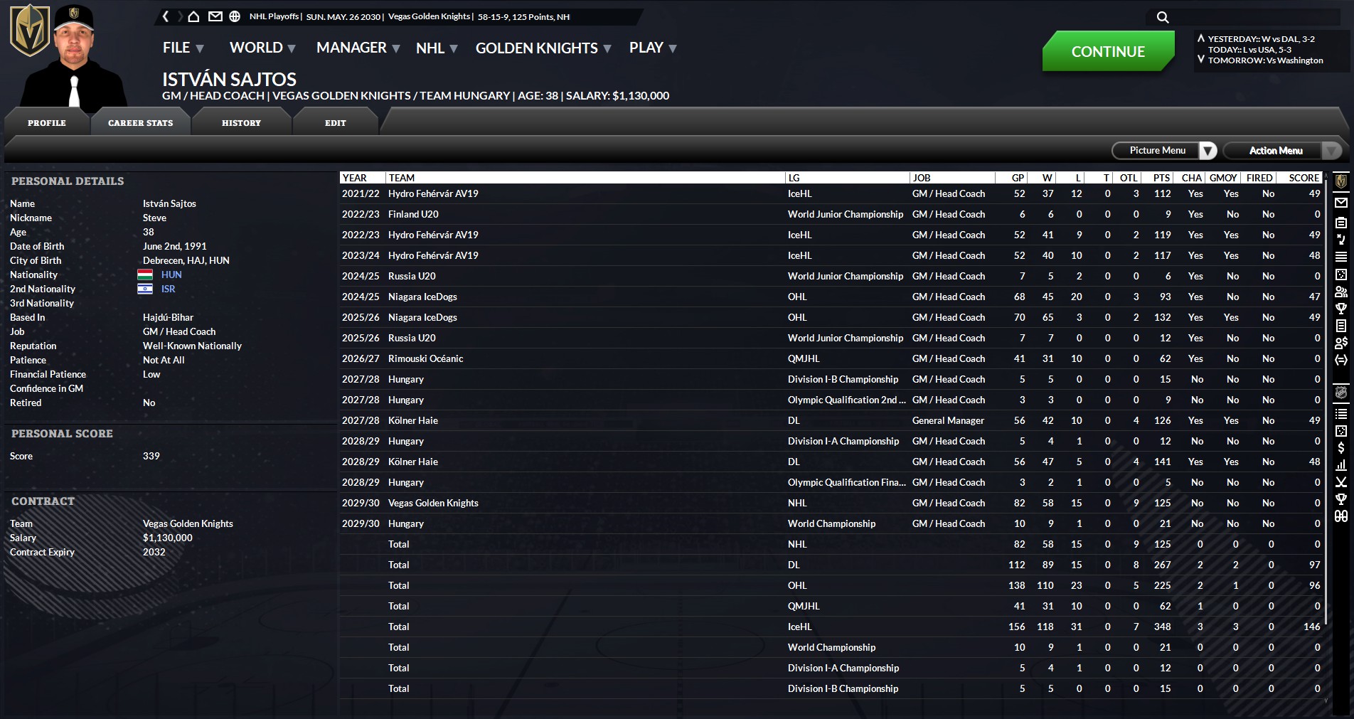Open the Picture Menu dropdown

[1164, 151]
